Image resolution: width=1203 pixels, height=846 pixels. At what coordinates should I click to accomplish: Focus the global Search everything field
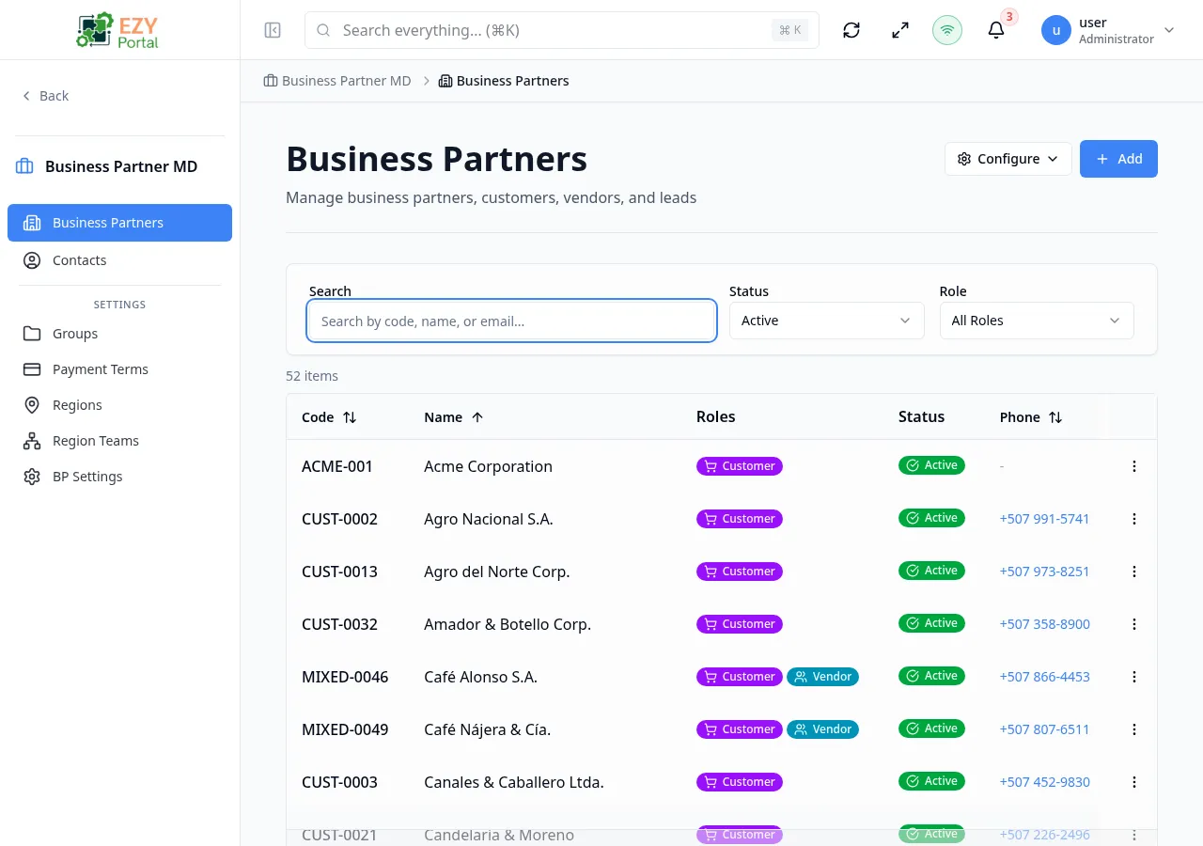[x=562, y=30]
